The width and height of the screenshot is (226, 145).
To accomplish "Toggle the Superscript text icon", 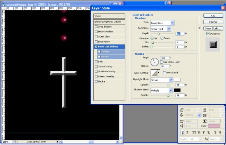I will (x=204, y=133).
